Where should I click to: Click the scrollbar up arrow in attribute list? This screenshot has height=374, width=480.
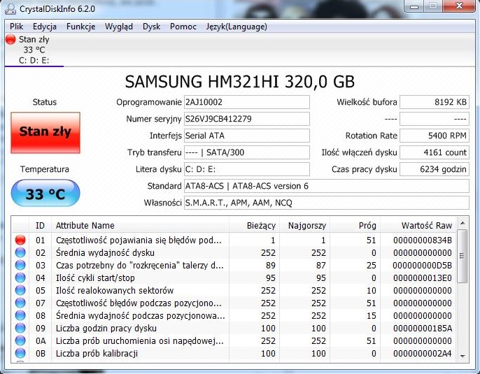pos(463,223)
